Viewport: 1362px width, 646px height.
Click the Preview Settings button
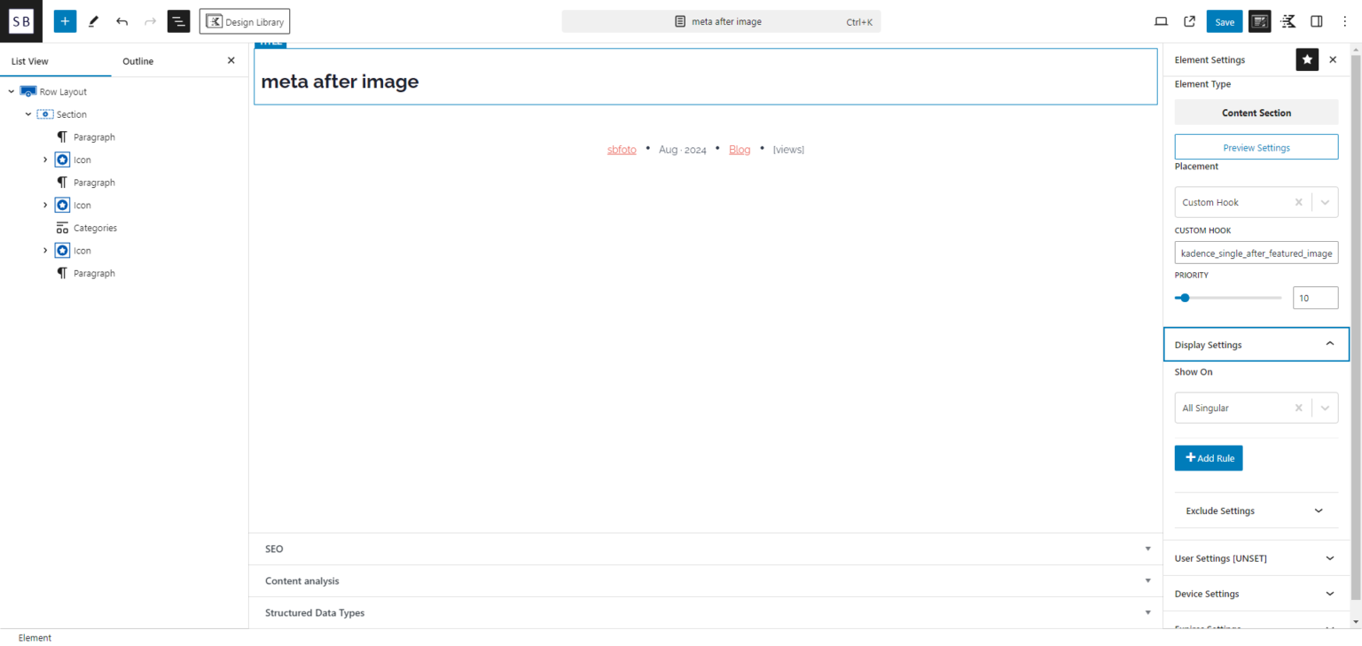(x=1256, y=147)
